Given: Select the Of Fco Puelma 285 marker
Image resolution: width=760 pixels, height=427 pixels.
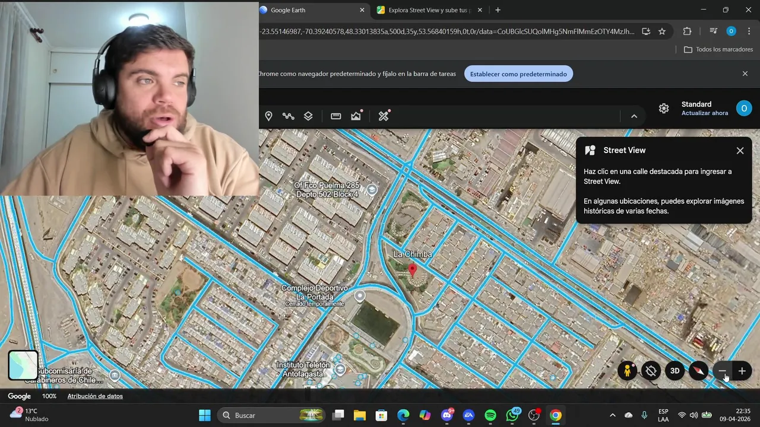Looking at the screenshot, I should coord(372,190).
